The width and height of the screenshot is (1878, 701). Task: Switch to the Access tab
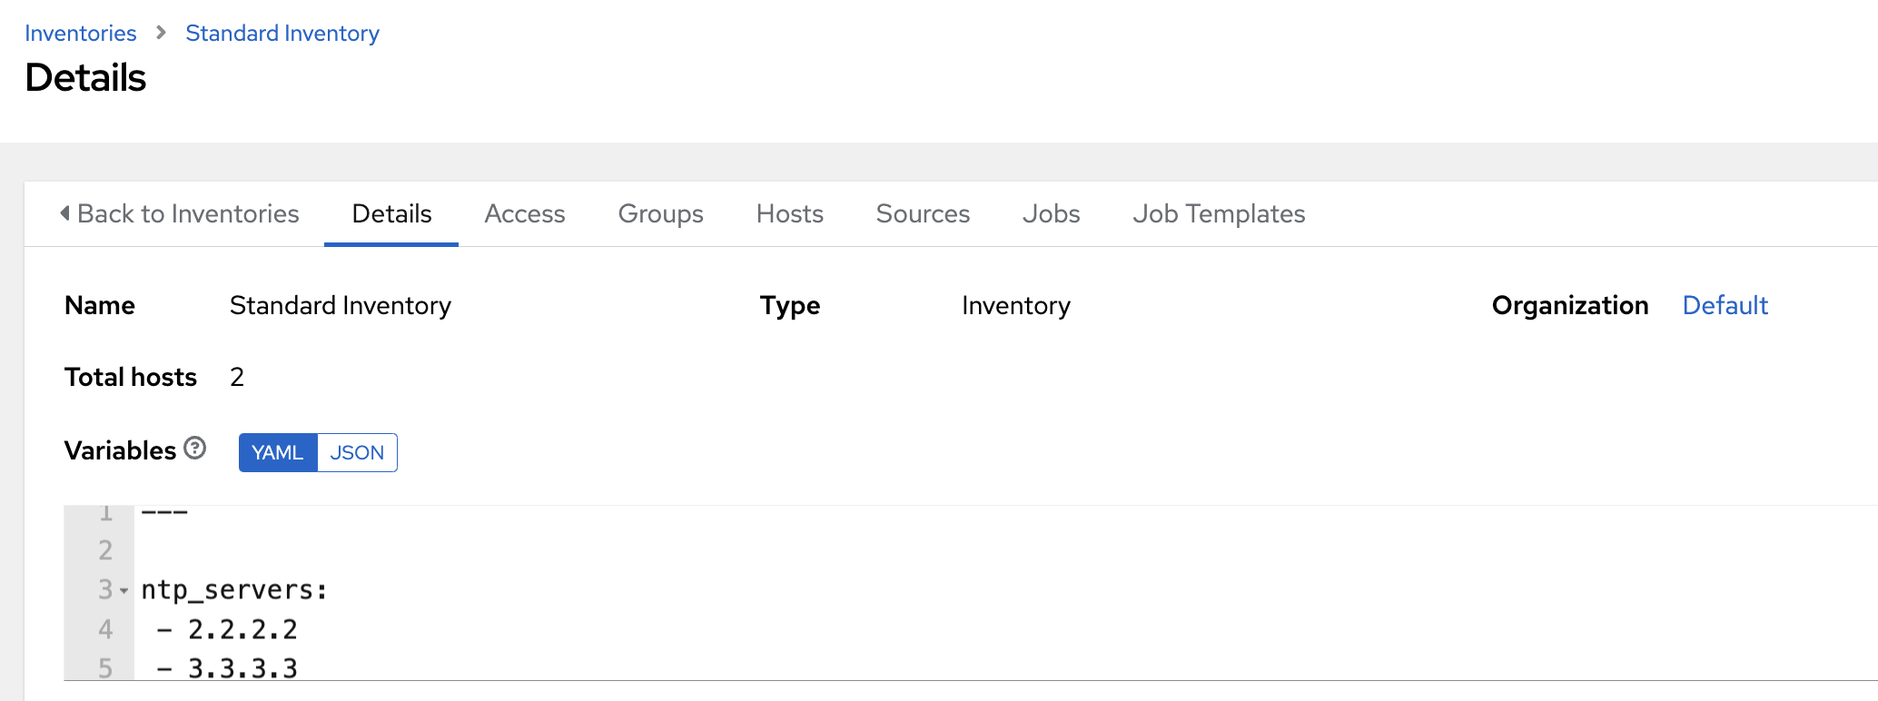[524, 213]
